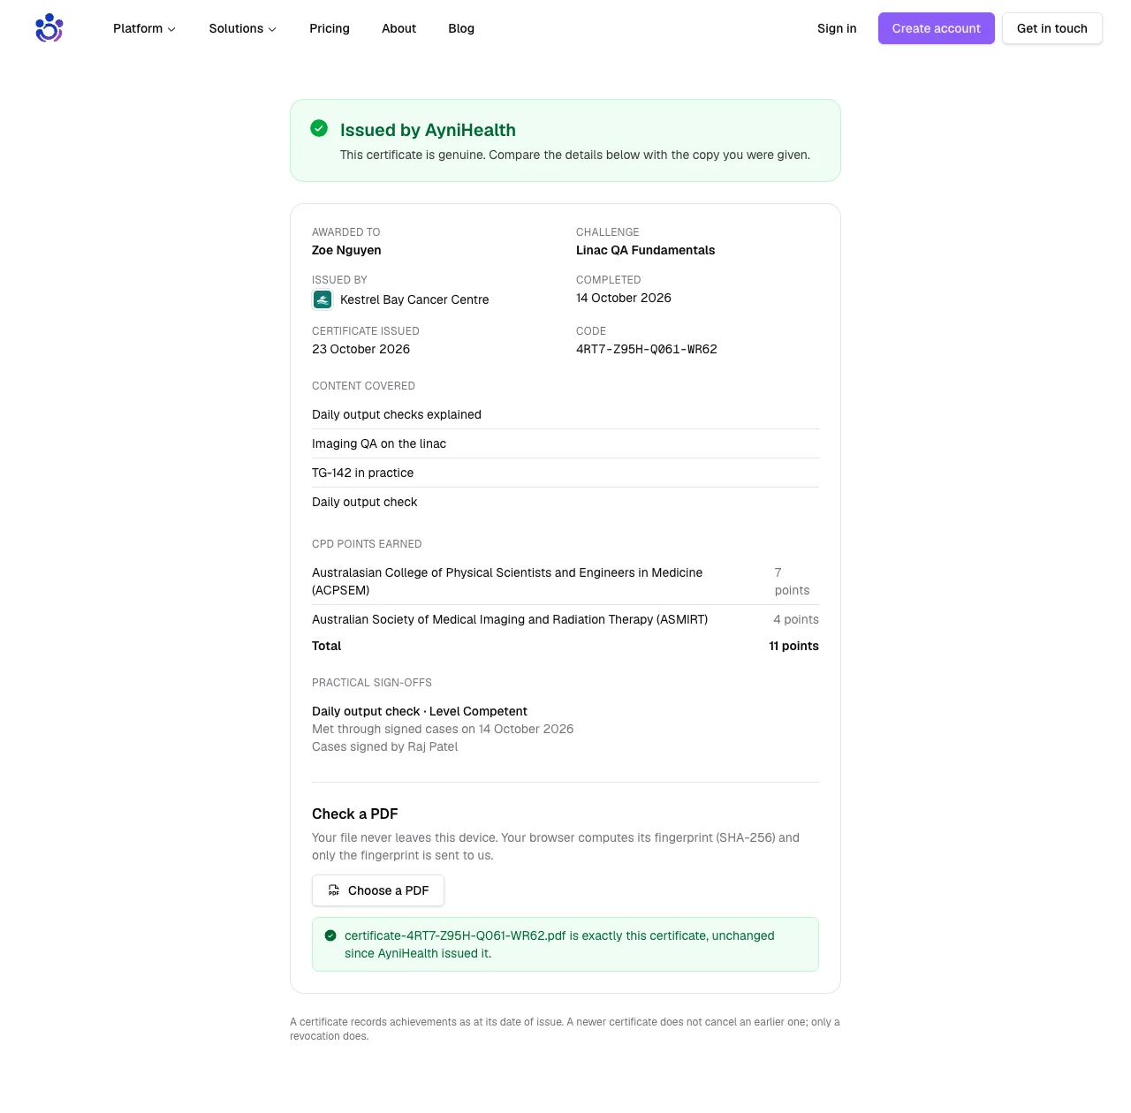Open the Pricing page
1131x1113 pixels.
pos(330,28)
